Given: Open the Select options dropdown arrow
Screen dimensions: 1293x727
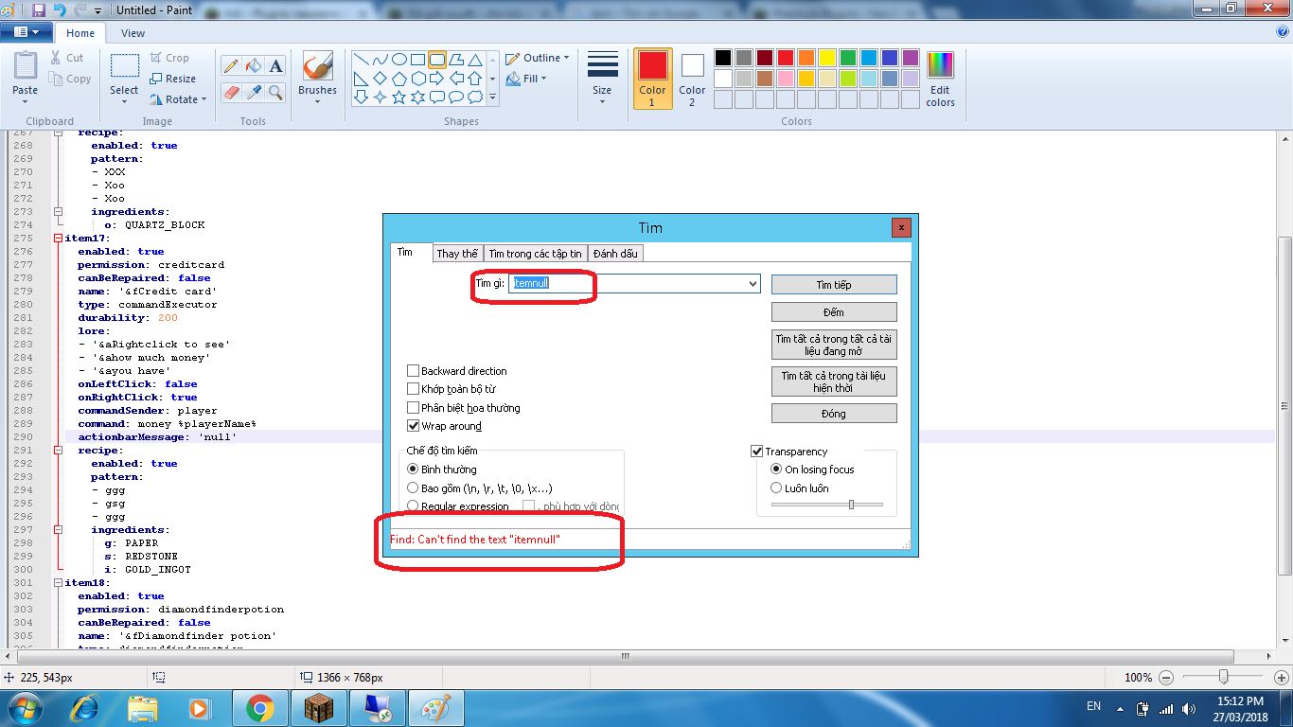Looking at the screenshot, I should [x=124, y=102].
